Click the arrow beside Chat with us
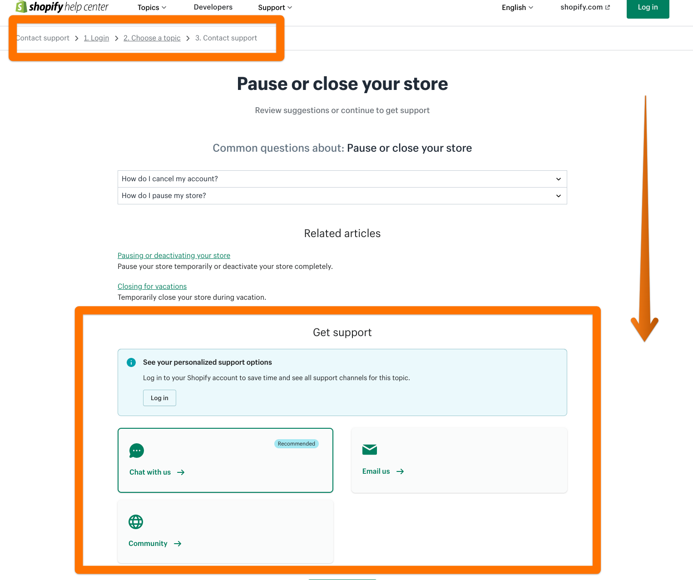Viewport: 693px width, 580px height. click(181, 472)
